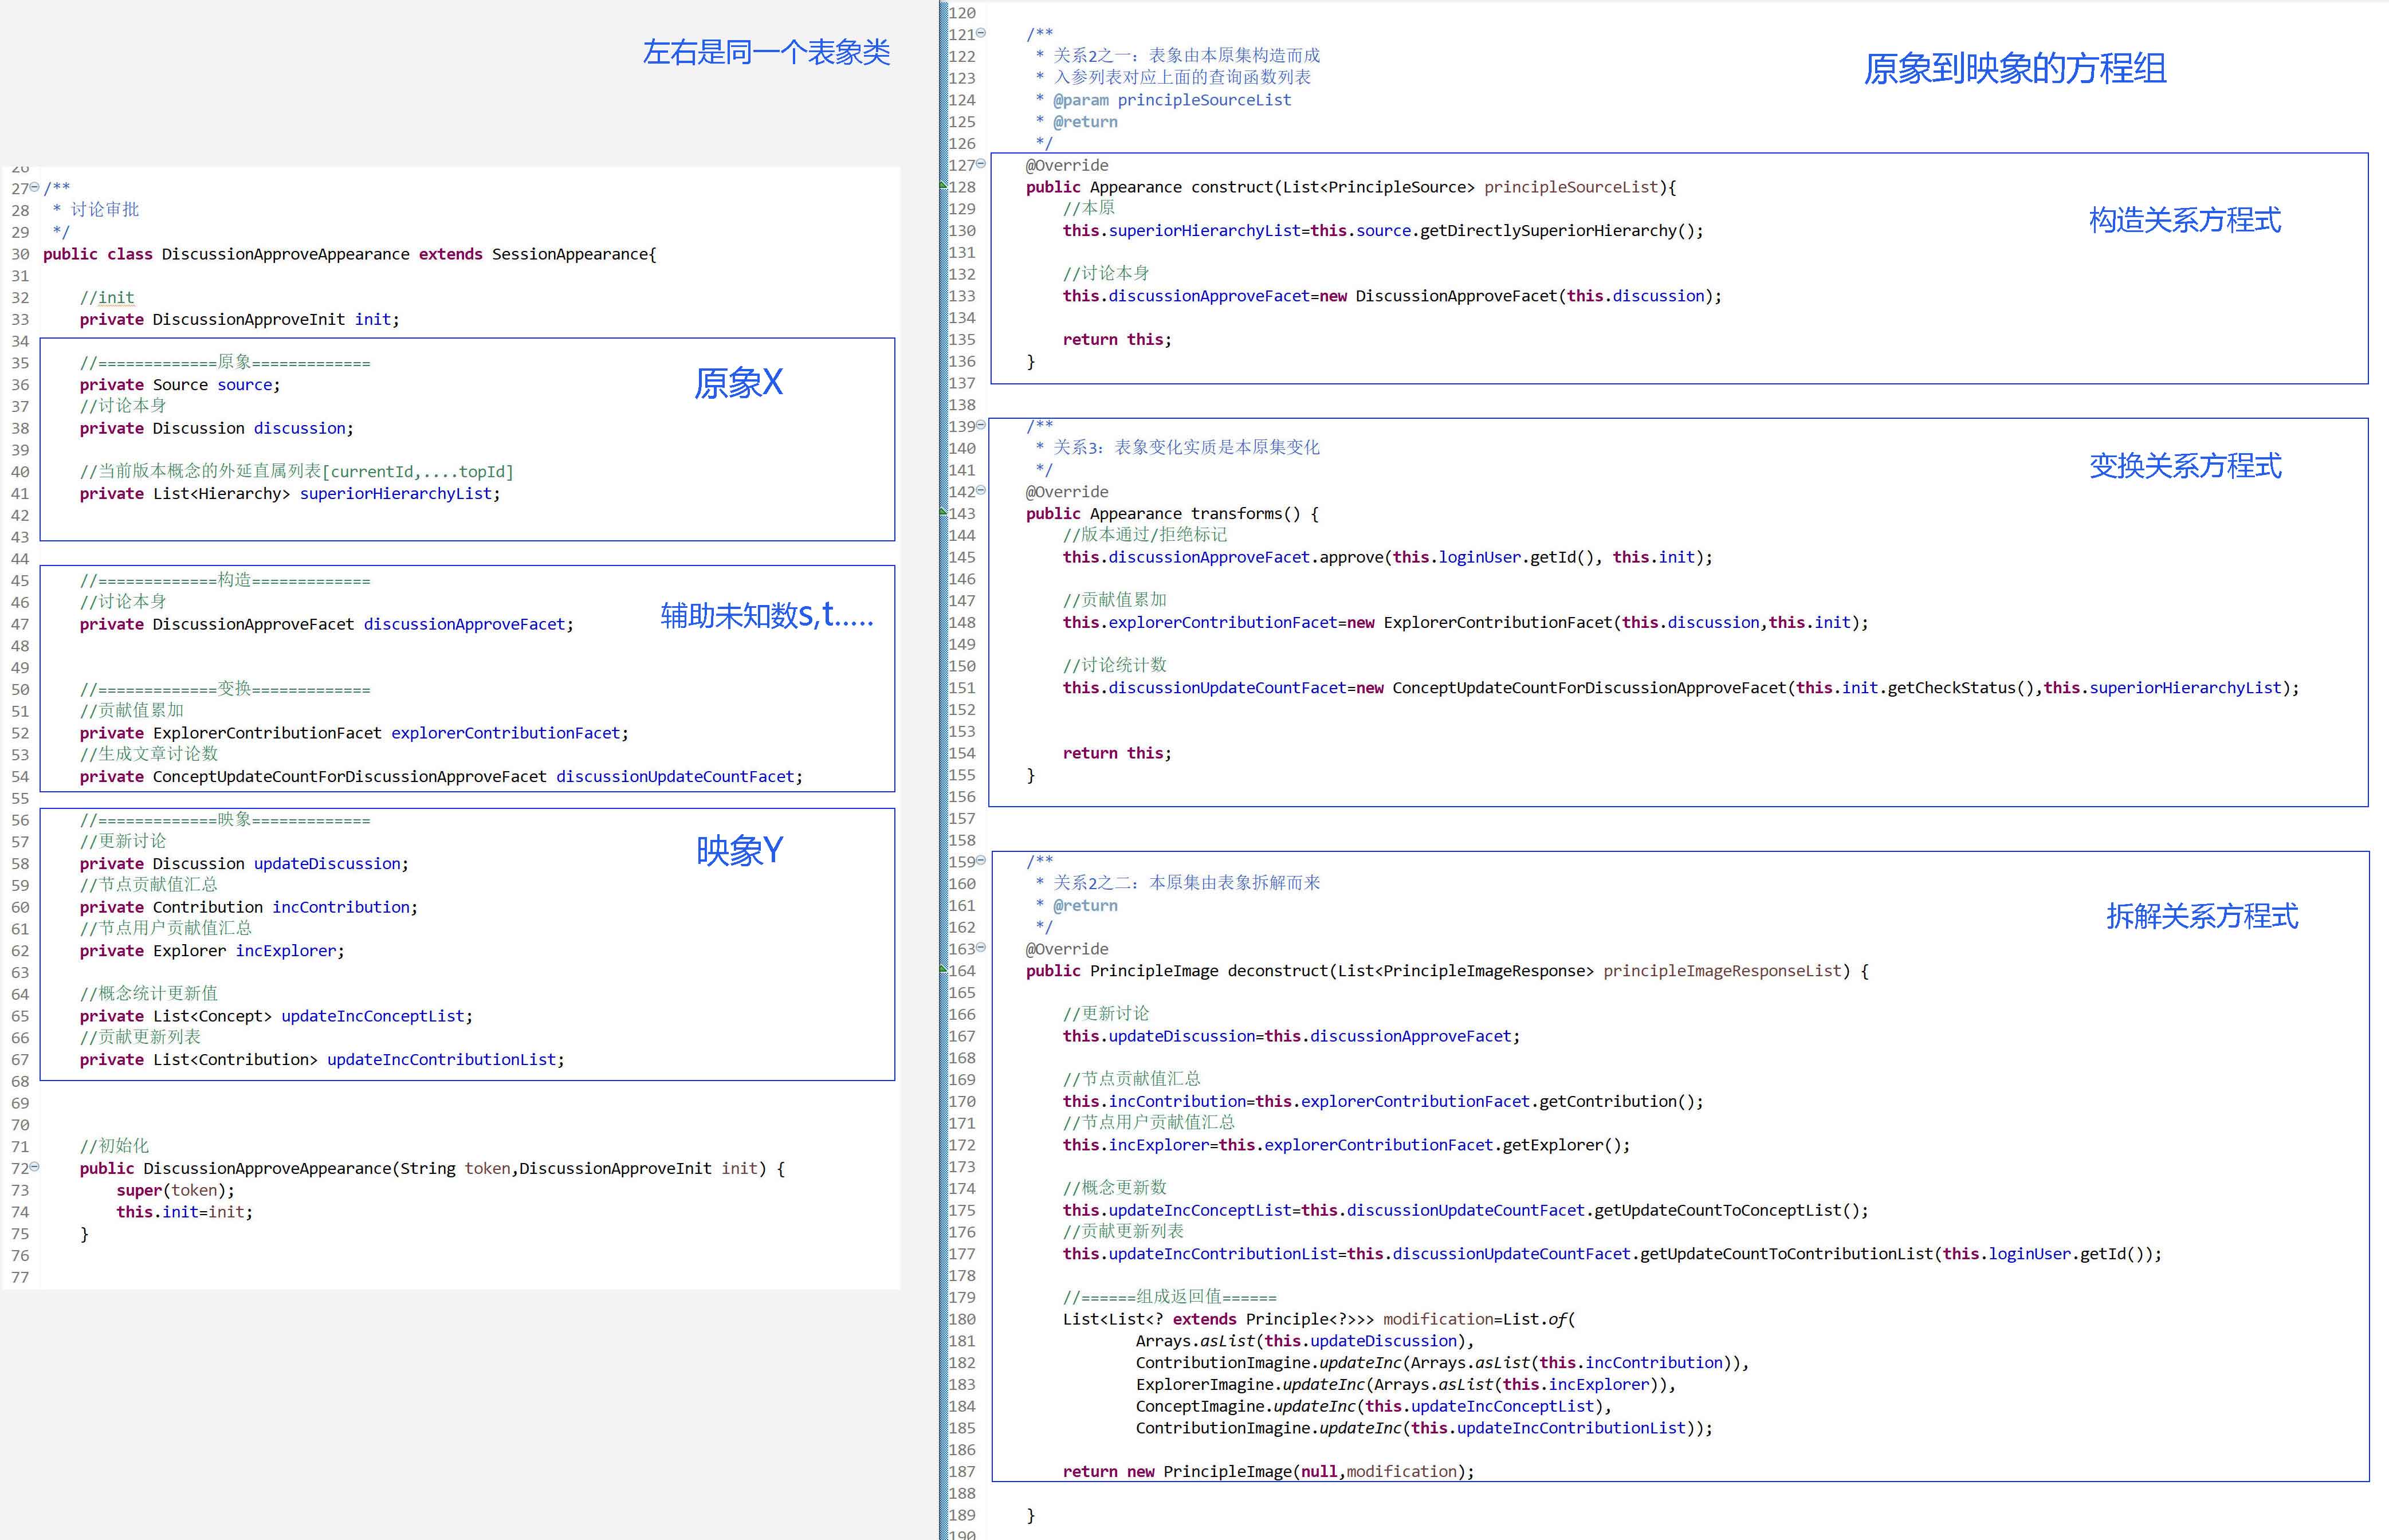Click the '构造关系方程式' blue label

2184,220
